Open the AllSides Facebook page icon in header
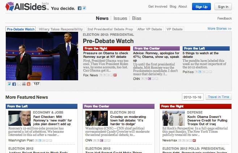 click(80, 8)
